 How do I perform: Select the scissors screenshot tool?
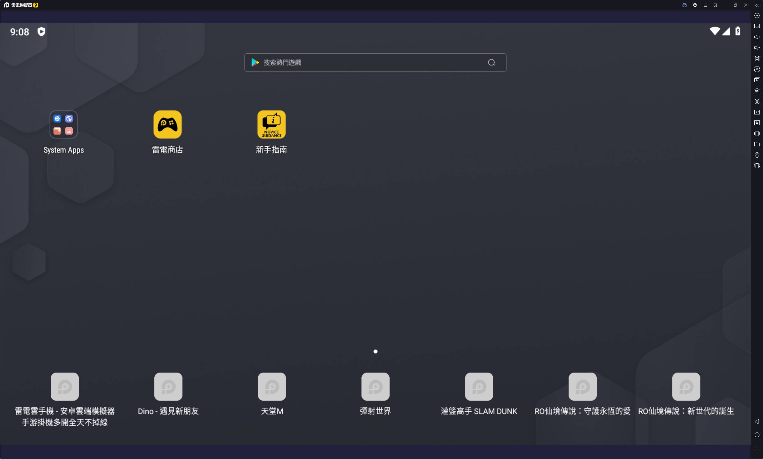click(757, 101)
